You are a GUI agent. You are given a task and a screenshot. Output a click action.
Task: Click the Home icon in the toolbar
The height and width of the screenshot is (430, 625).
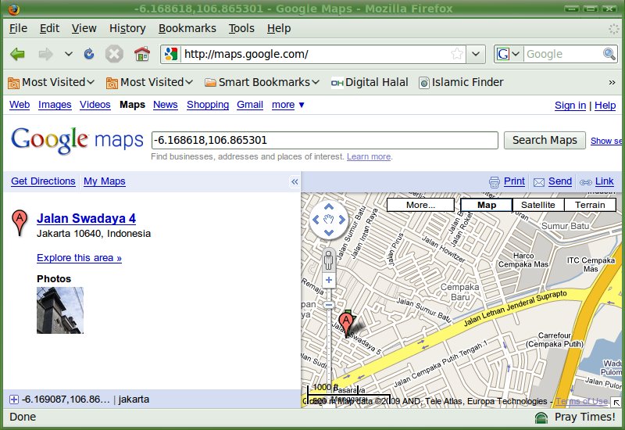point(141,54)
